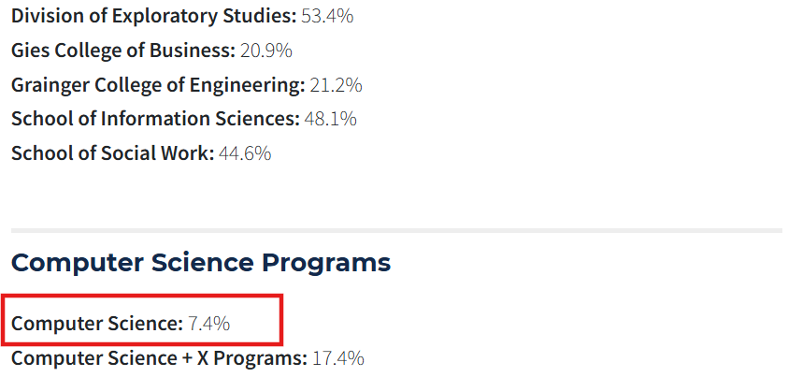Click the bold 'Computer Science:' label in red box
The image size is (788, 377).
[x=97, y=324]
